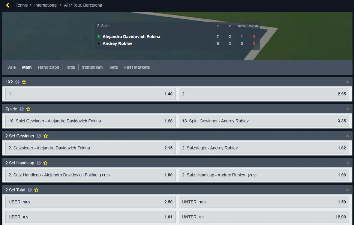Image resolution: width=354 pixels, height=225 pixels.
Task: Bet on 1 at odds 1.40
Action: [x=91, y=94]
